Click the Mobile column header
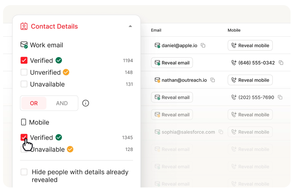The width and height of the screenshot is (296, 195). click(234, 30)
